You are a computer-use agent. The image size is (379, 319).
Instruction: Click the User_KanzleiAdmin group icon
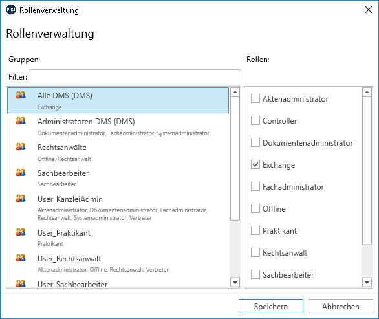point(21,198)
